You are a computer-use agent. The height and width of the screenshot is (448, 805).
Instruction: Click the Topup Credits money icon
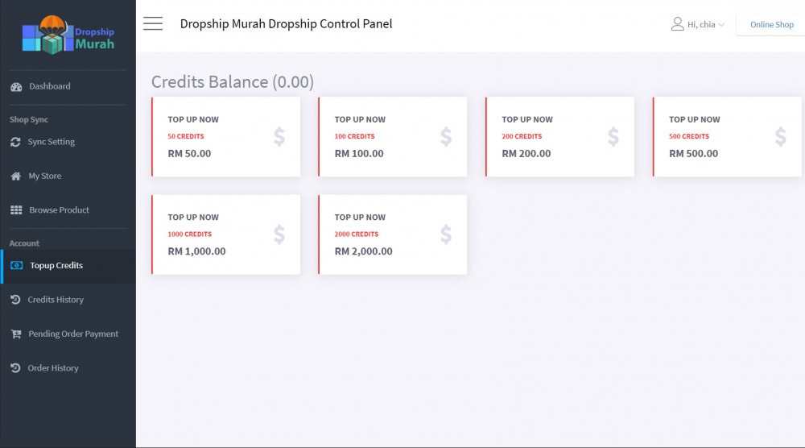[17, 266]
